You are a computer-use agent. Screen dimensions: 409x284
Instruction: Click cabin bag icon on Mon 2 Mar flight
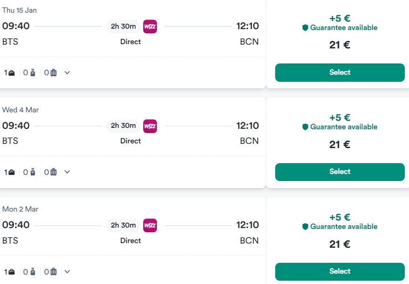[x=33, y=272]
